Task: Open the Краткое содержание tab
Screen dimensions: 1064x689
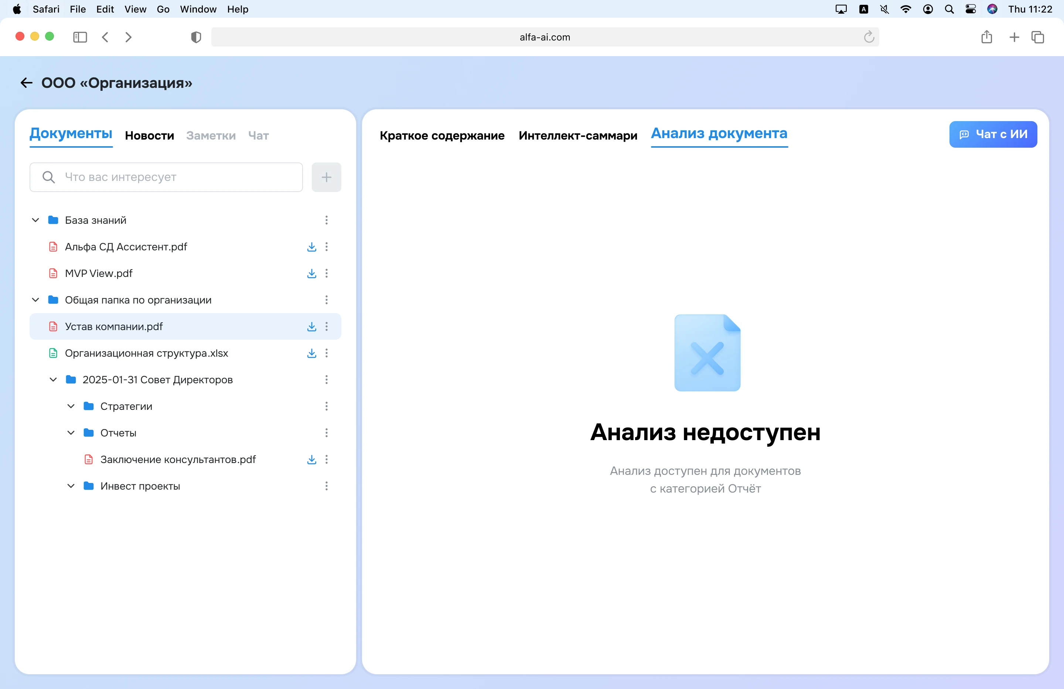Action: point(442,136)
